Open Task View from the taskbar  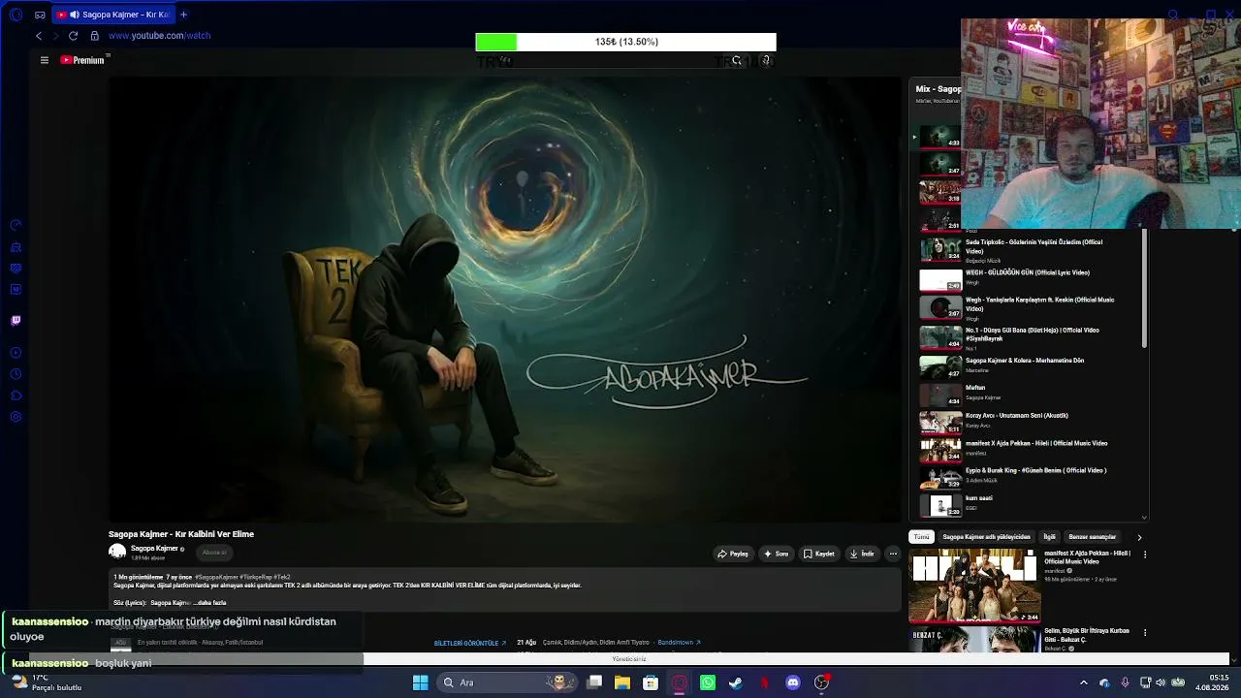coord(594,682)
